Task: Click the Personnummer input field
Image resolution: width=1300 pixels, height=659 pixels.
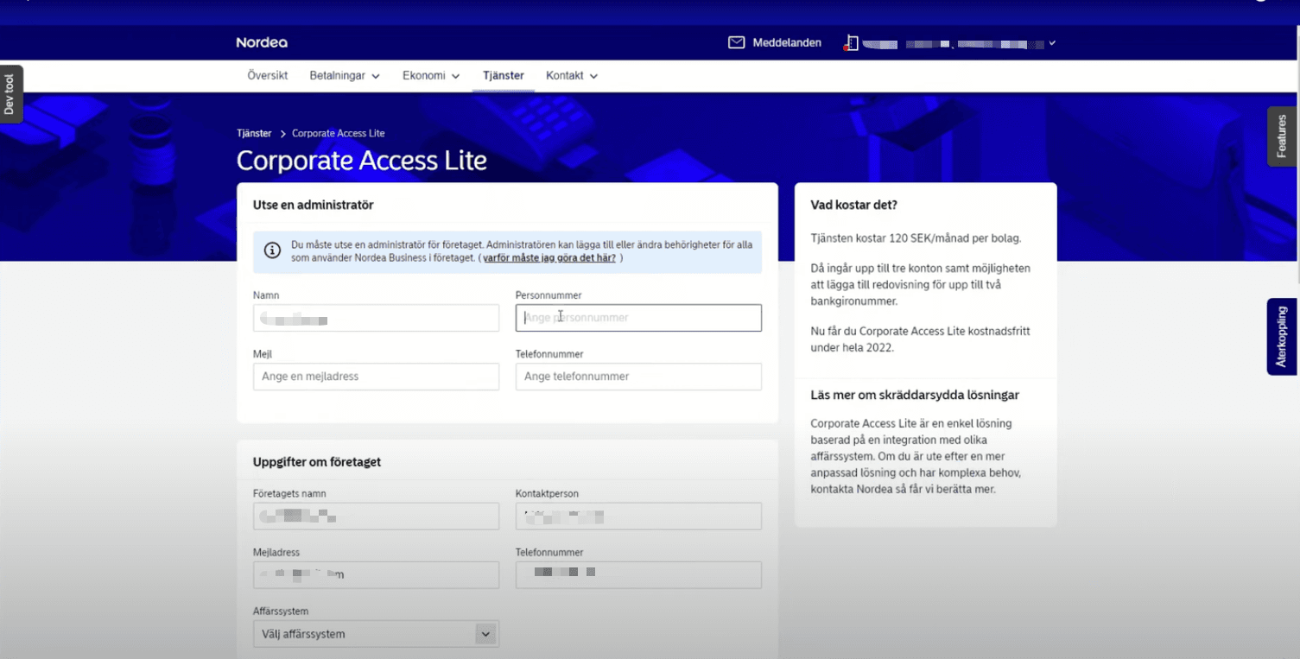Action: click(638, 318)
